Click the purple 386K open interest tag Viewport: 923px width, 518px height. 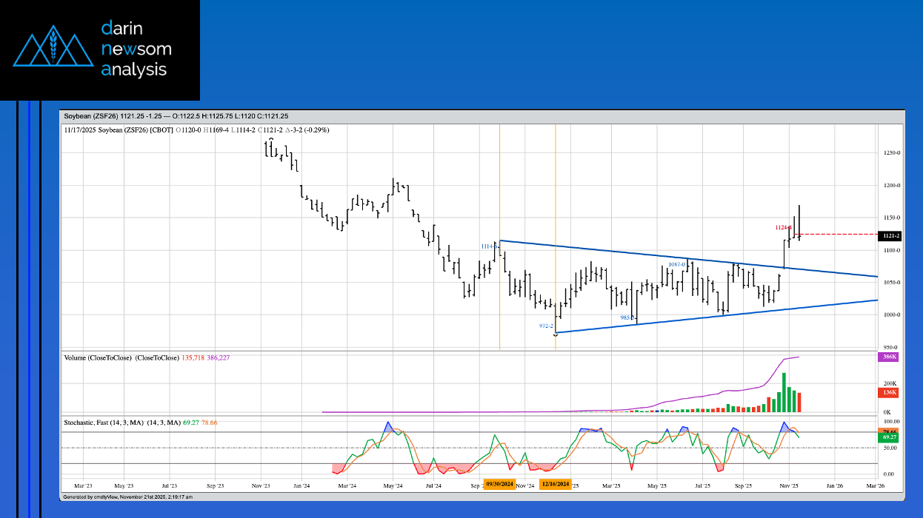pyautogui.click(x=888, y=357)
